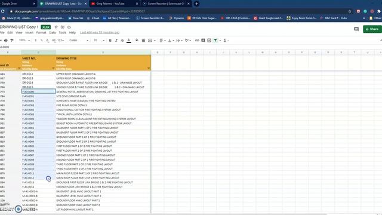Open the Insert menu
Screen dimensions: 382x215
point(29,32)
